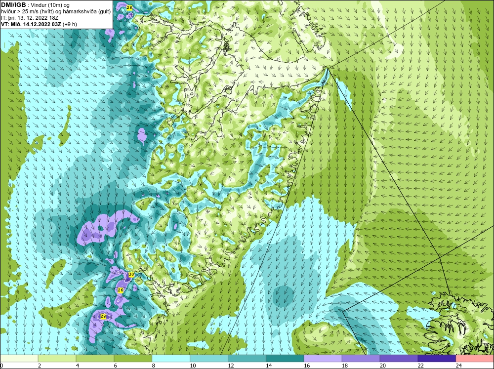Image resolution: width=494 pixels, height=369 pixels.
Task: Click the pale cream 0–2 m/s legend swatch
Action: (x=19, y=358)
